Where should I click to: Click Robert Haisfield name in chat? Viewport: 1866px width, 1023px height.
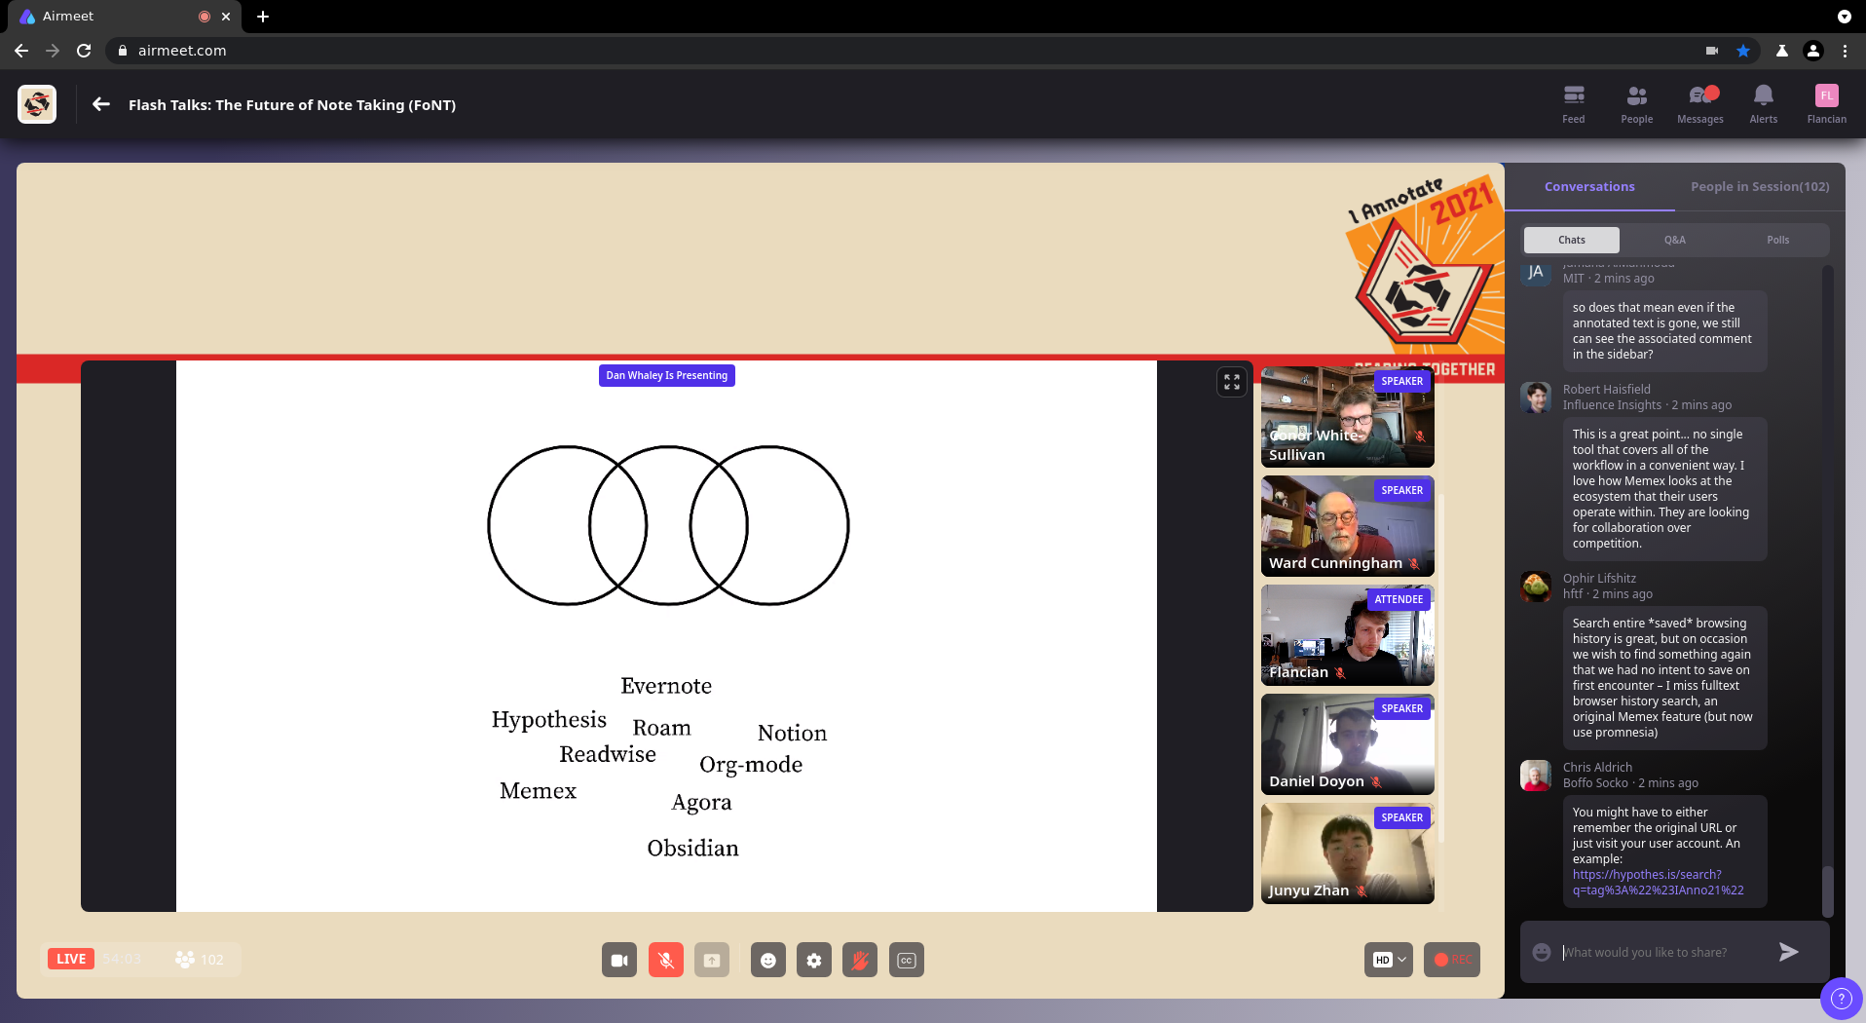(1607, 389)
